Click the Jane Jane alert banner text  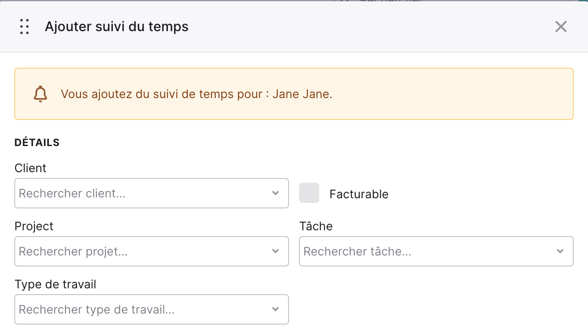(197, 94)
